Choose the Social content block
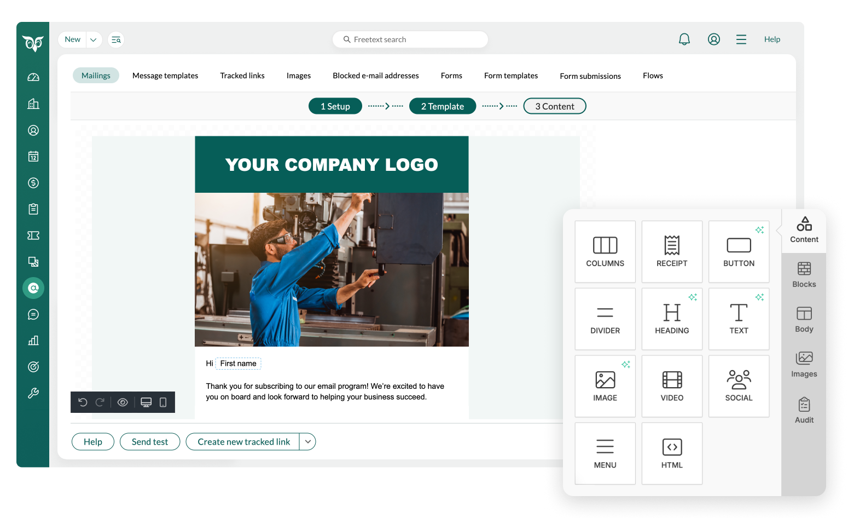Image resolution: width=848 pixels, height=518 pixels. click(x=738, y=386)
